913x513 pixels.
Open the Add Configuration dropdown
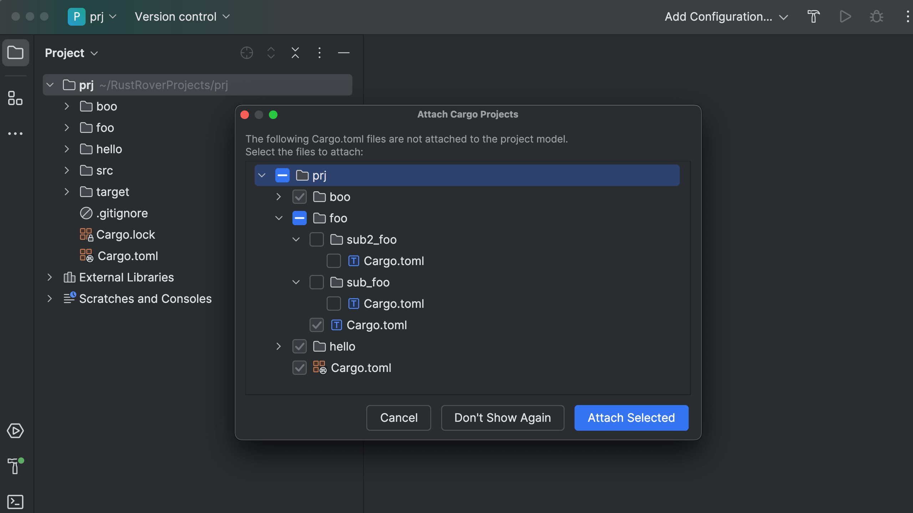[726, 17]
